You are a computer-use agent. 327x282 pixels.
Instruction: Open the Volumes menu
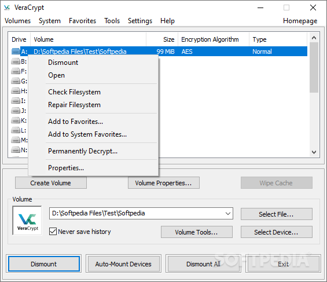[17, 21]
